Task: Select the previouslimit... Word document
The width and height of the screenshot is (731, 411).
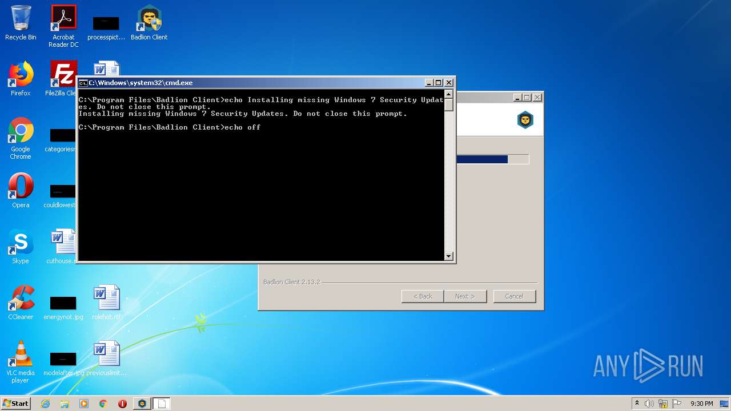Action: coord(106,358)
